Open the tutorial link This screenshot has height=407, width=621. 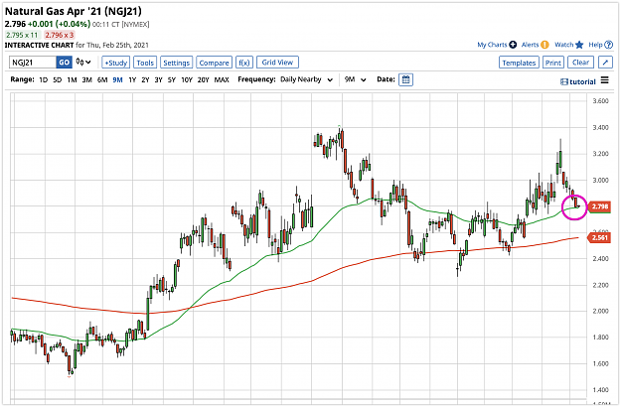[578, 81]
